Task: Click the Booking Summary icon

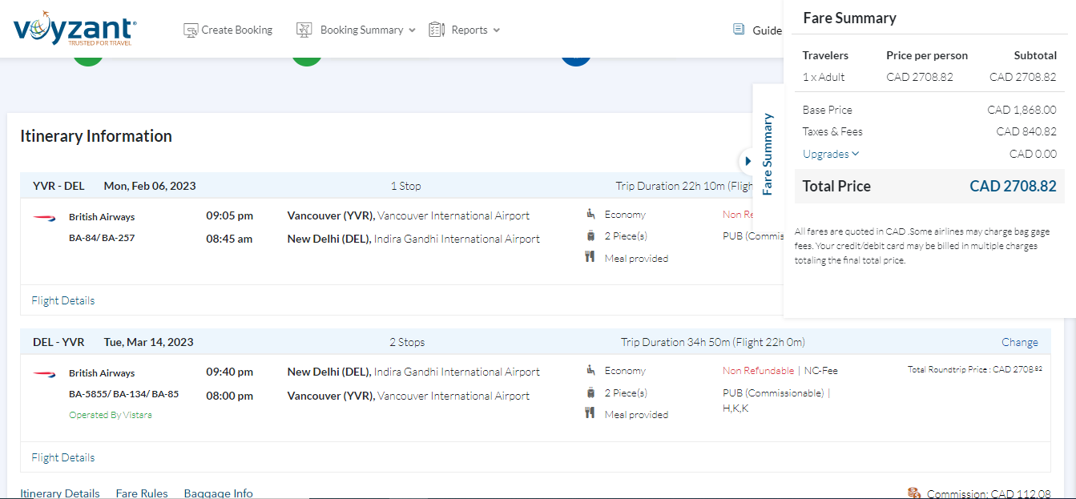Action: tap(304, 30)
